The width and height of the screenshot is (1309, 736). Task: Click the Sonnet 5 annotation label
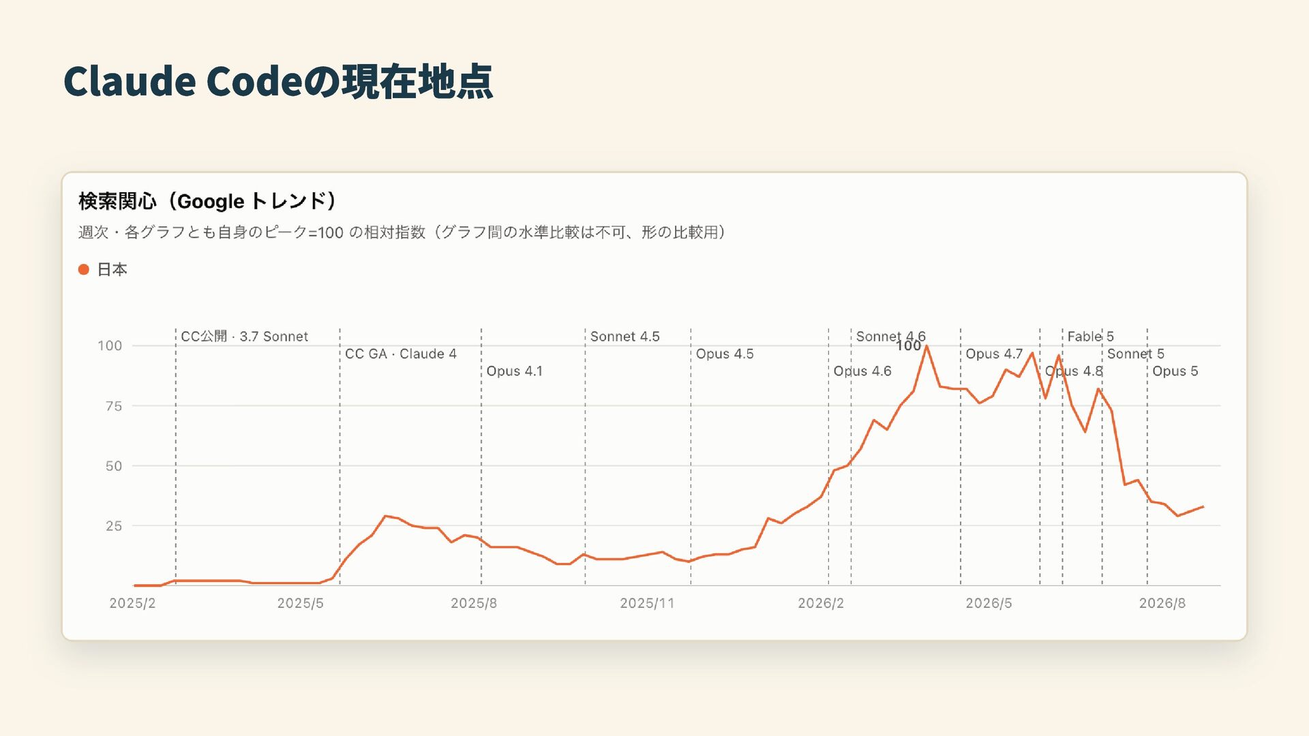click(1136, 354)
